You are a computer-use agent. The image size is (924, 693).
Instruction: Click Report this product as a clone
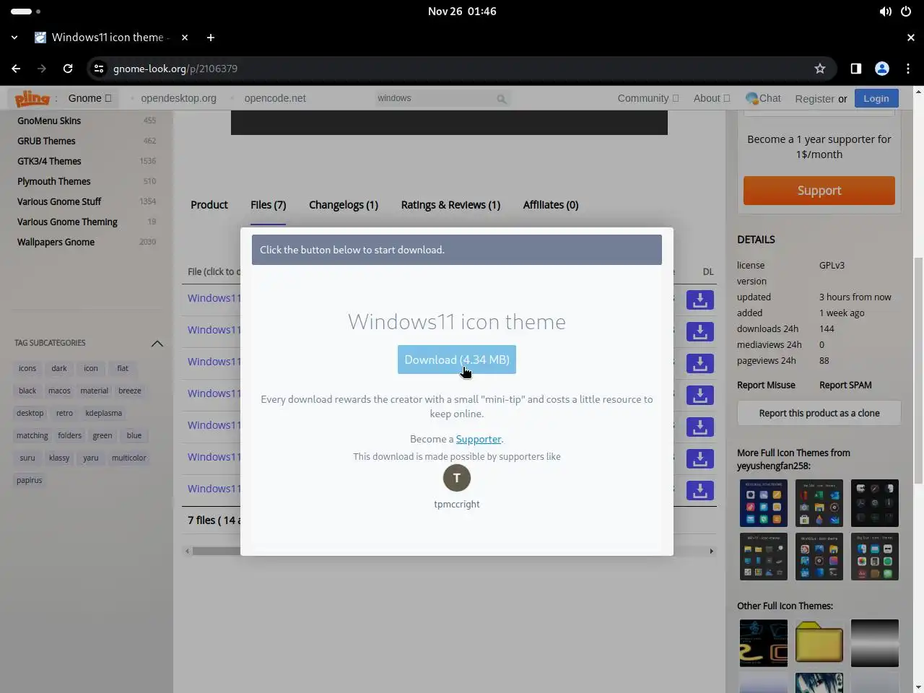pyautogui.click(x=819, y=413)
